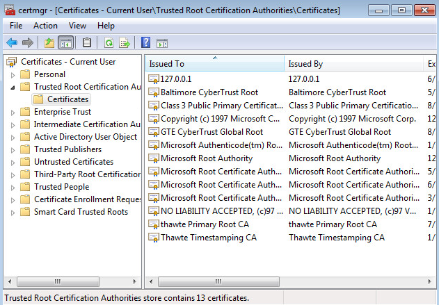Click the Up one level folder icon
439x305 pixels.
[49, 43]
